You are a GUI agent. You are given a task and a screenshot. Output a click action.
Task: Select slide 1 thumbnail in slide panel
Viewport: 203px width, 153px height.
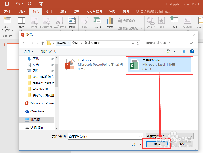pos(13,56)
